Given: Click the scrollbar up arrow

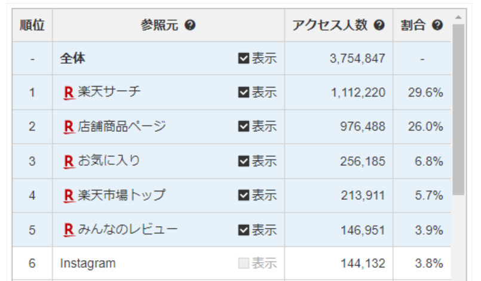Looking at the screenshot, I should (x=458, y=17).
